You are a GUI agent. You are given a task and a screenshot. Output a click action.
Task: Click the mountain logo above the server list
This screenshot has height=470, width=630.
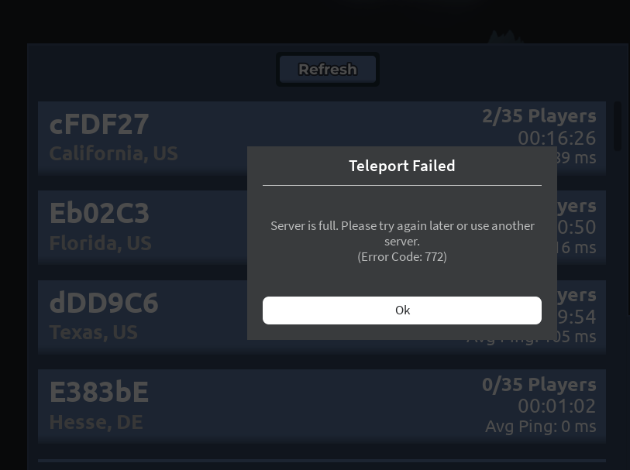point(504,40)
